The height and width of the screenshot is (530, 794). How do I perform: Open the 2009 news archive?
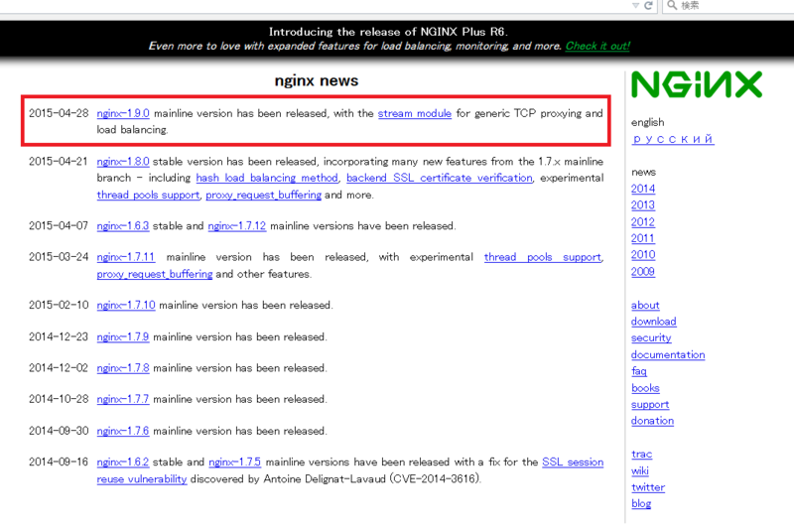coord(643,272)
